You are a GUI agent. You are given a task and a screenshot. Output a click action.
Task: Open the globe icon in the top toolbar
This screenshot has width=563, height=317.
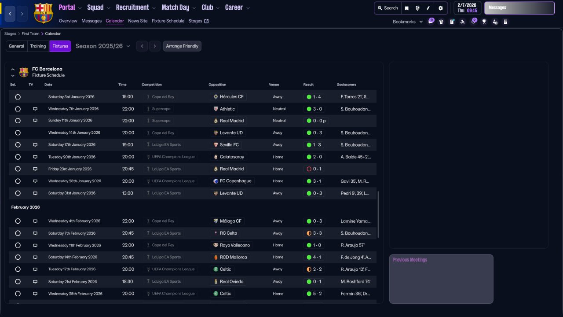point(417,8)
